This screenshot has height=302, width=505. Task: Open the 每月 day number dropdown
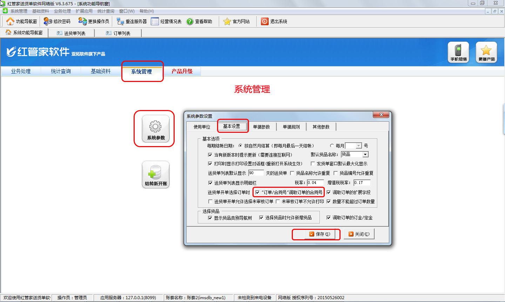coord(359,146)
